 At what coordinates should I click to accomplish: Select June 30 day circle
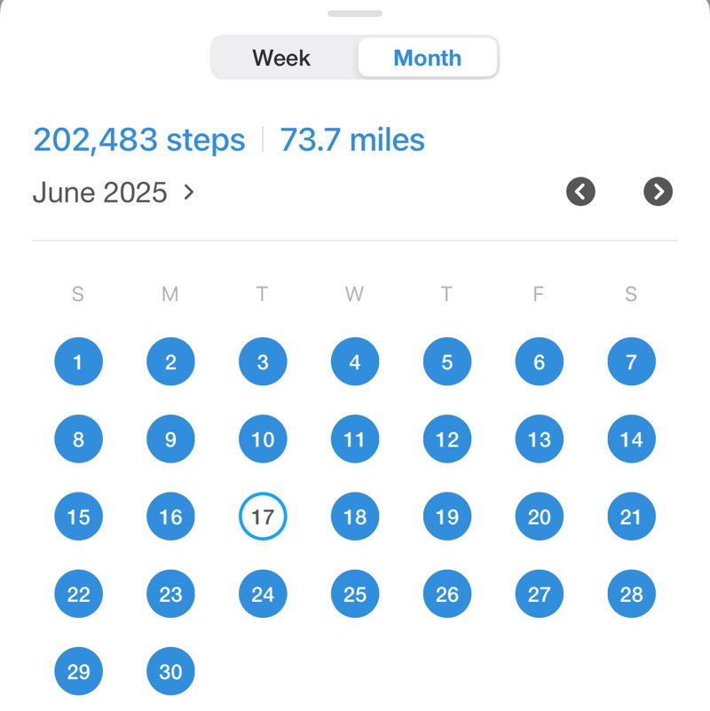[x=170, y=671]
